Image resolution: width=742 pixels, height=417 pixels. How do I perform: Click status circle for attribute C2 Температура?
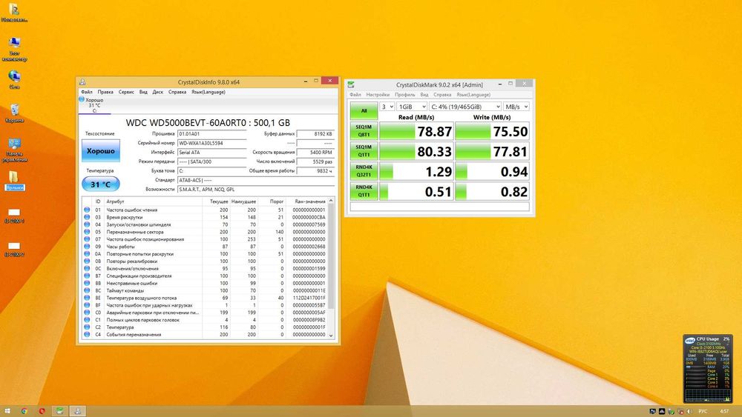tap(87, 327)
